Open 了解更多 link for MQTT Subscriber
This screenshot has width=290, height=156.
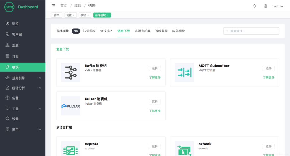[268, 77]
